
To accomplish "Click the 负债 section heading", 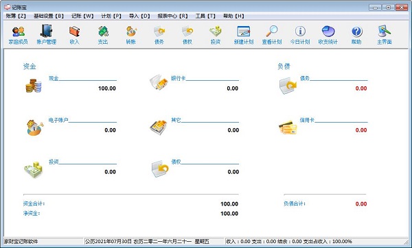I will (x=284, y=66).
